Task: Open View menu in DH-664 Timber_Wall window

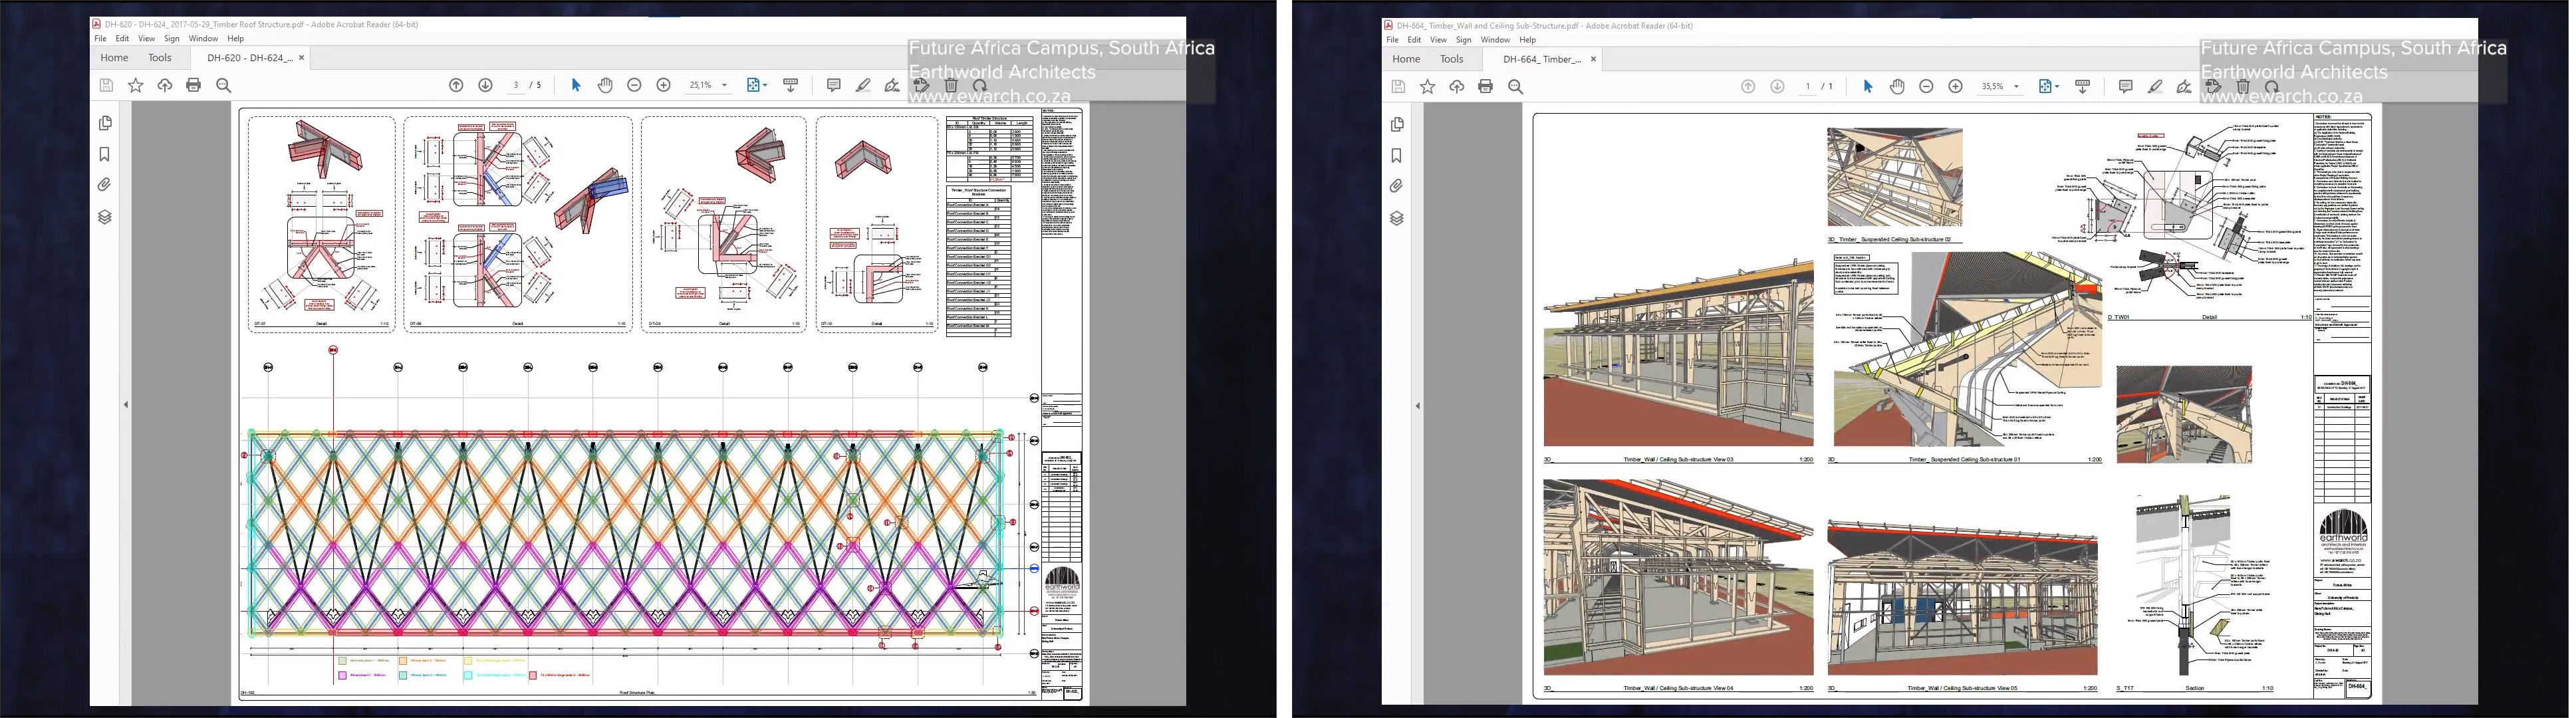Action: click(x=1438, y=40)
